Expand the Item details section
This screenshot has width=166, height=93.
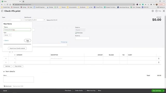coord(4,72)
